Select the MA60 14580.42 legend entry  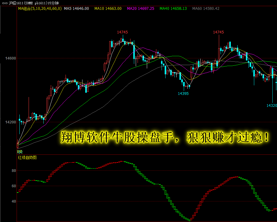click(206, 9)
